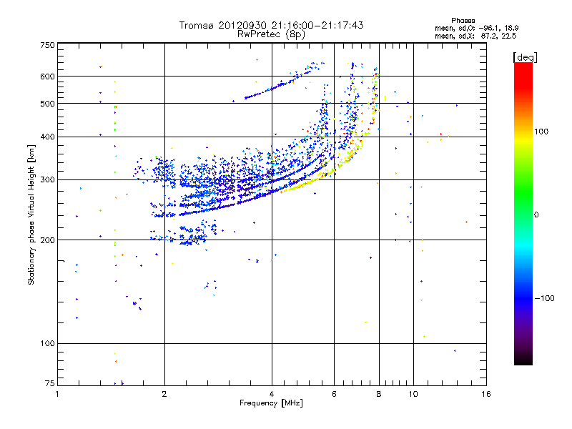Image resolution: width=572 pixels, height=429 pixels.
Task: Click the 'Stationary phase Virtual Height [km]' axis label
Action: pos(31,214)
